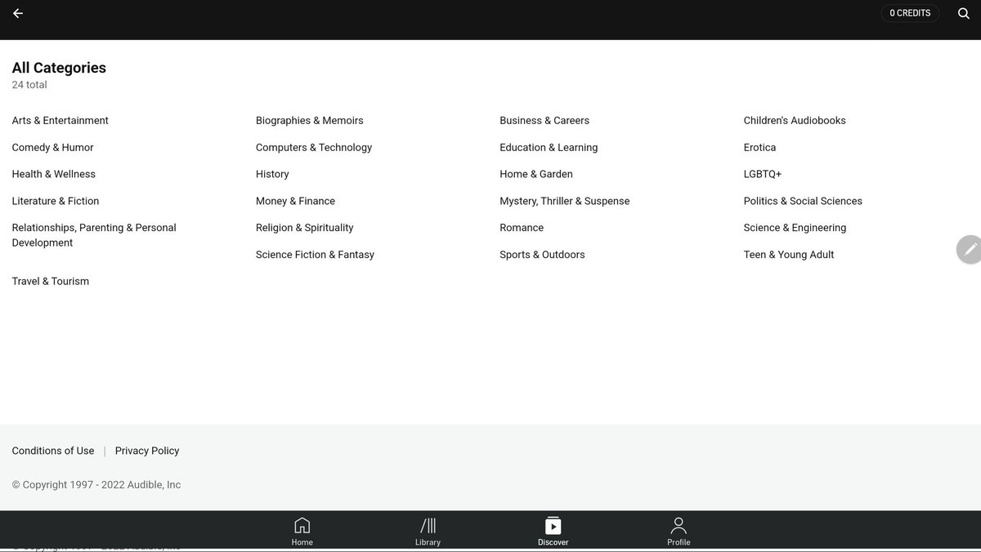
Task: Open search with magnifier icon
Action: click(964, 13)
